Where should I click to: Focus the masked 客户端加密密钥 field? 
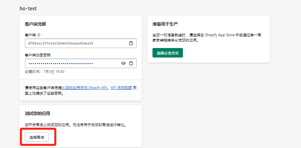click(81, 63)
